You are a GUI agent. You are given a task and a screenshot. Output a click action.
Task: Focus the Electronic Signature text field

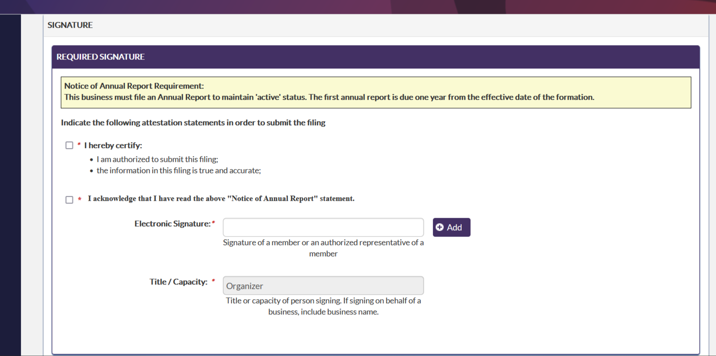323,227
